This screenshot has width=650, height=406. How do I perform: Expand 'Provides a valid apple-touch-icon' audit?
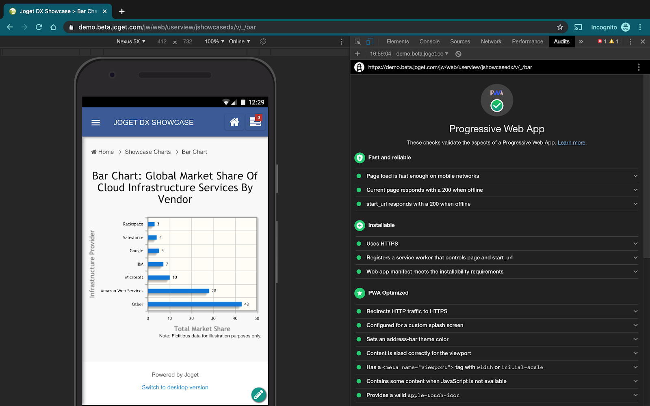pos(497,395)
